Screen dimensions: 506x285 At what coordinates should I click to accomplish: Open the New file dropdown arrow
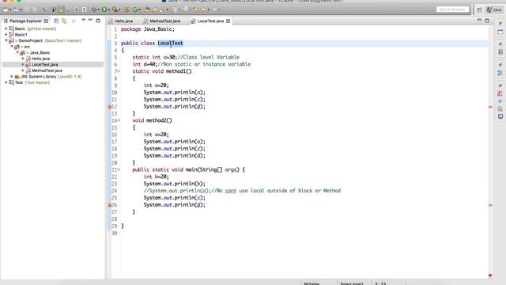(x=10, y=10)
